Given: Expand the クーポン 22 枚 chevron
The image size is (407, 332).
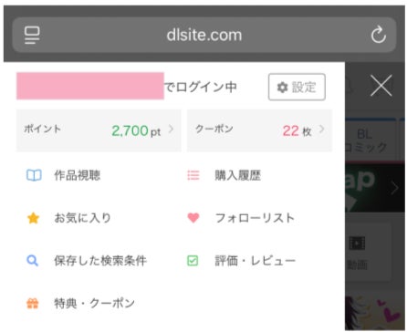Looking at the screenshot, I should [x=322, y=130].
